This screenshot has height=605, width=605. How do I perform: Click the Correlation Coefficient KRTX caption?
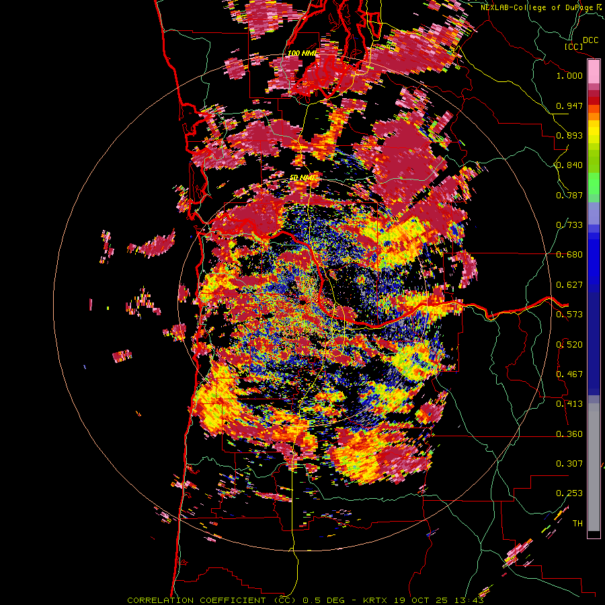(x=306, y=600)
